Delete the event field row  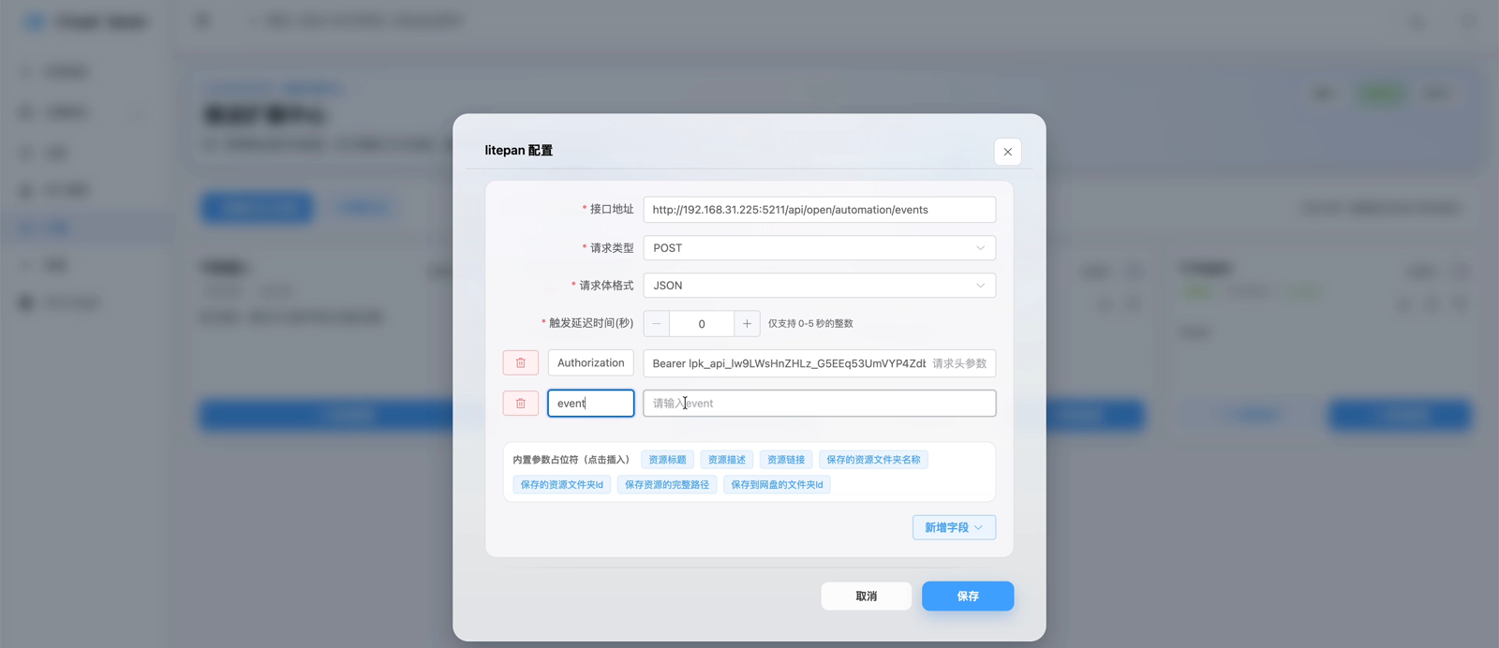pos(521,404)
